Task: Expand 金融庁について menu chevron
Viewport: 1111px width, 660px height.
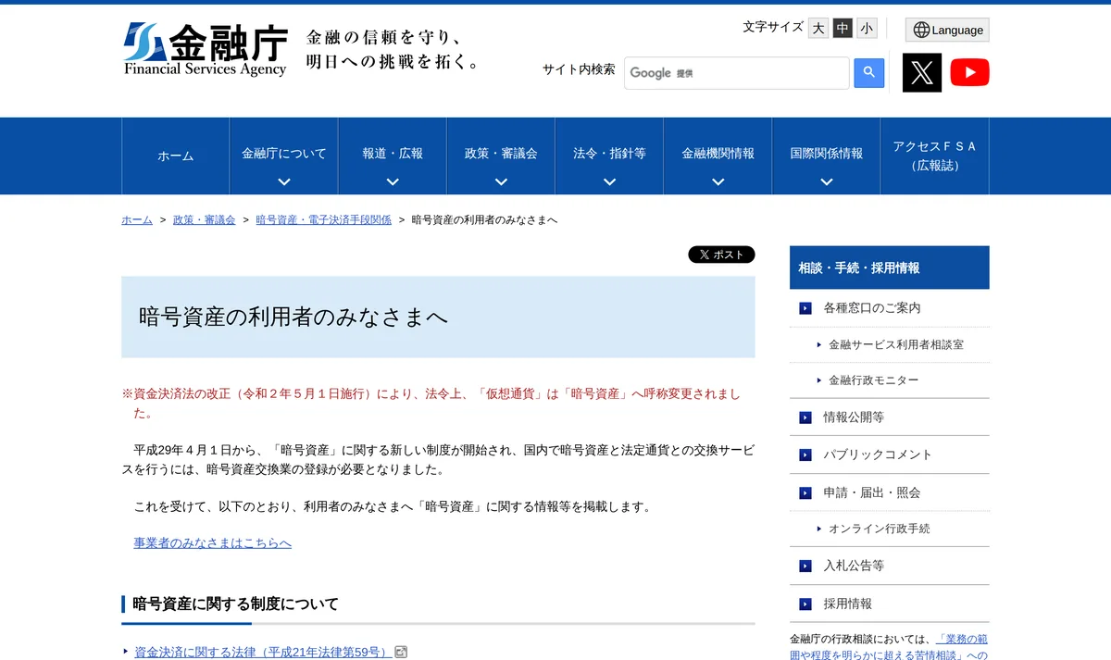Action: coord(284,181)
